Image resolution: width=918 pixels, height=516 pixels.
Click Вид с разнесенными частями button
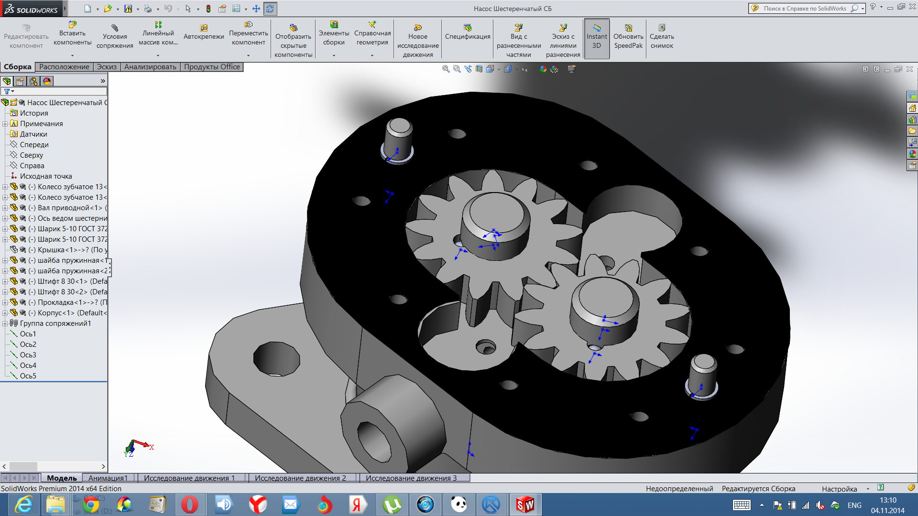[x=519, y=40]
